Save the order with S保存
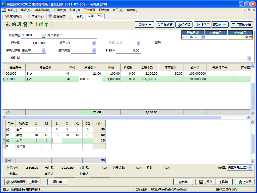257x193 pixels. point(206,182)
